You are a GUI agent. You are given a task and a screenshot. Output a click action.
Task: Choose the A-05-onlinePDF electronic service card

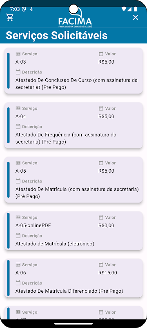coord(73,231)
